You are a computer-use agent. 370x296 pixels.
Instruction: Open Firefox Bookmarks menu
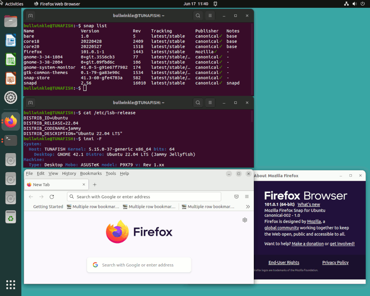(91, 174)
